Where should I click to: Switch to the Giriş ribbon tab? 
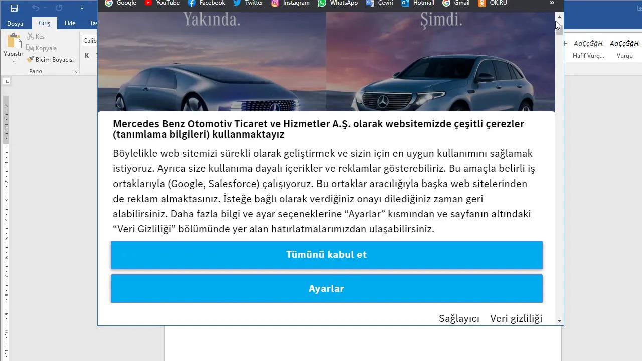pyautogui.click(x=45, y=23)
